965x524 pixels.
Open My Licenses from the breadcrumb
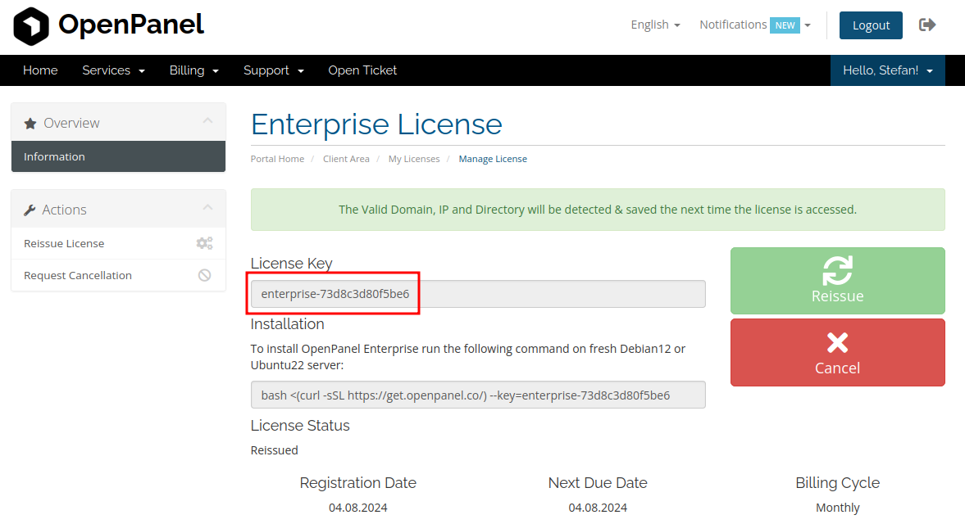pyautogui.click(x=414, y=158)
